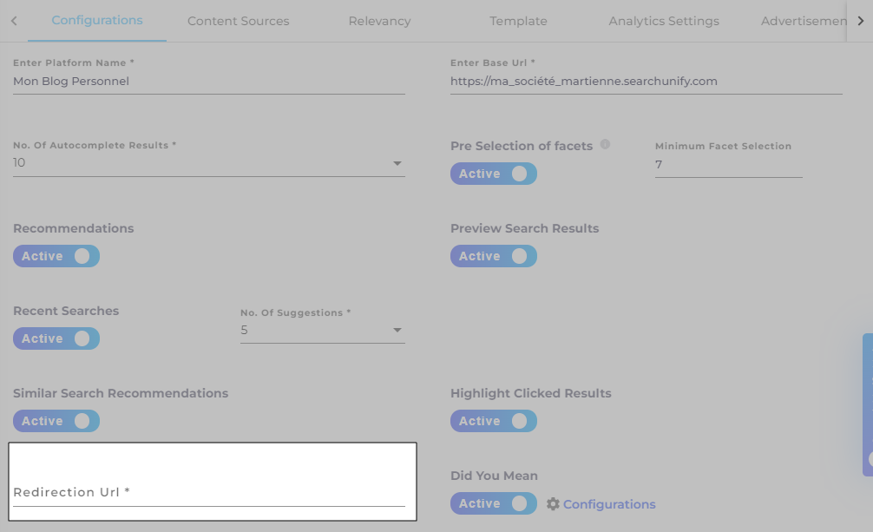Disable the Recommendations toggle
The image size is (873, 532).
point(56,256)
